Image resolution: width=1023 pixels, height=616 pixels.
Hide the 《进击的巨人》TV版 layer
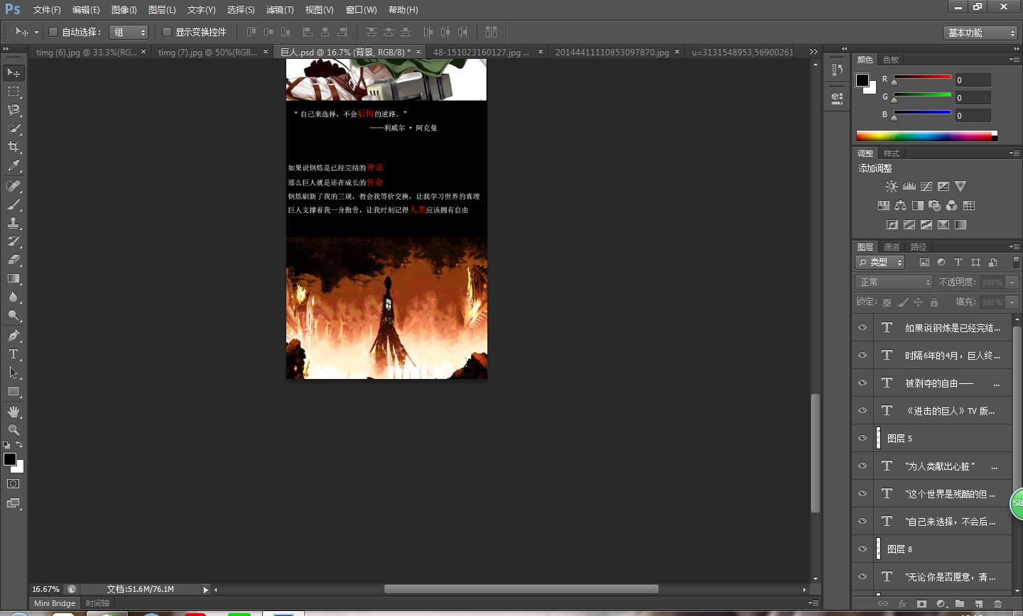(862, 411)
